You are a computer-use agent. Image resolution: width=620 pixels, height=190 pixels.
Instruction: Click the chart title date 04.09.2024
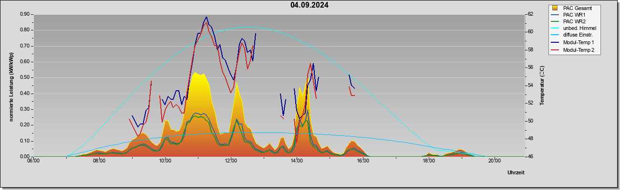coord(310,5)
